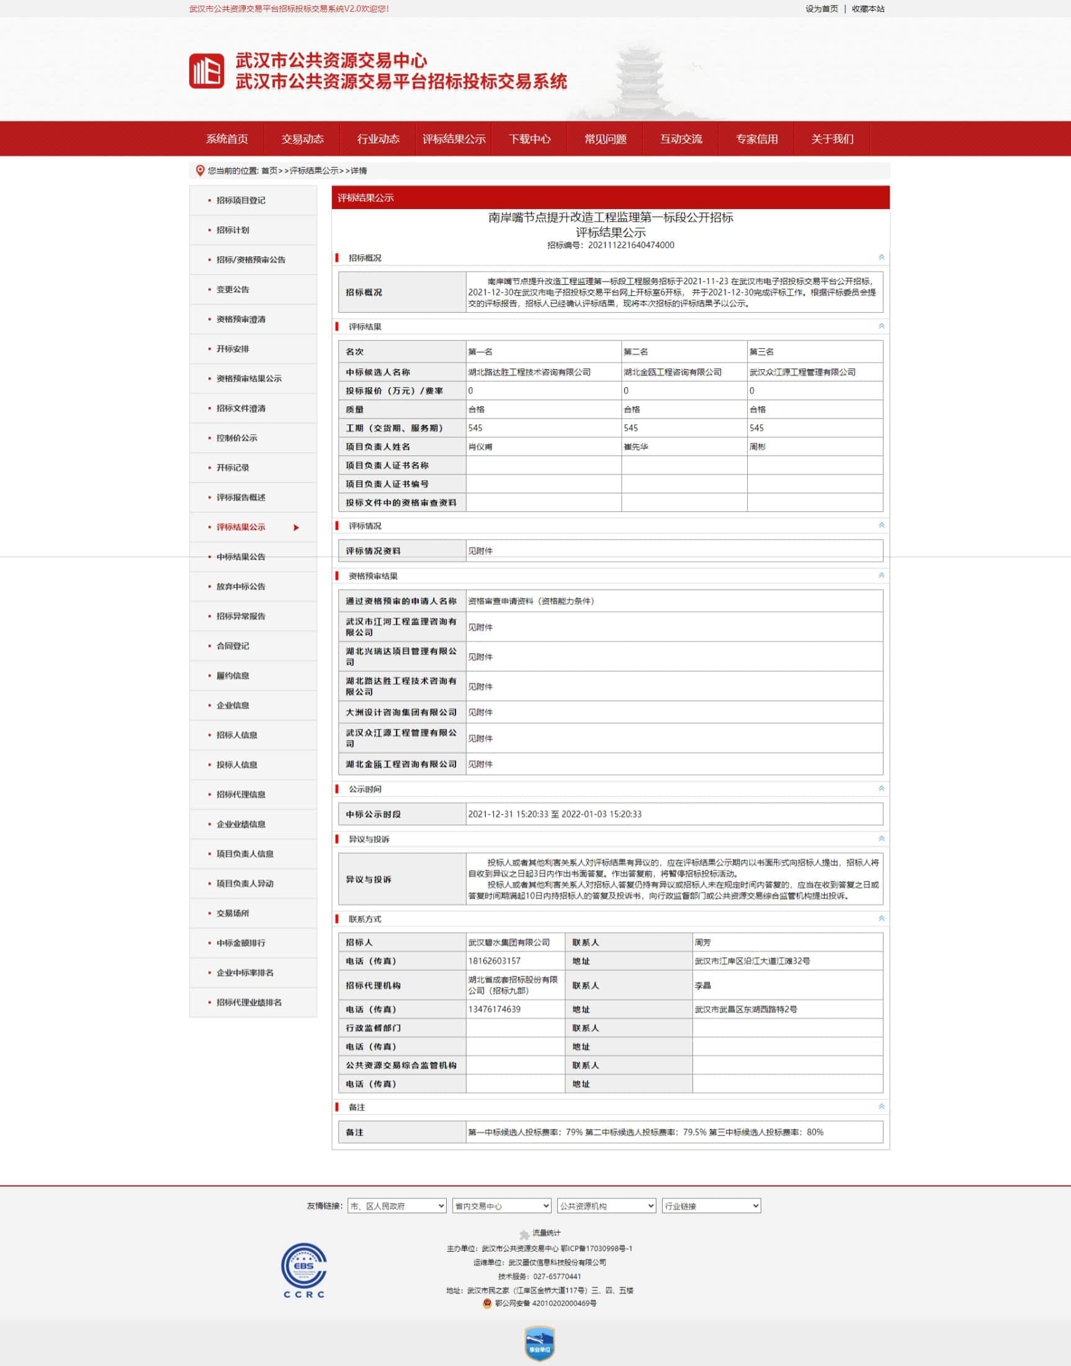Image resolution: width=1071 pixels, height=1366 pixels.
Task: Open the 省内交易中心 dropdown
Action: pyautogui.click(x=501, y=1205)
